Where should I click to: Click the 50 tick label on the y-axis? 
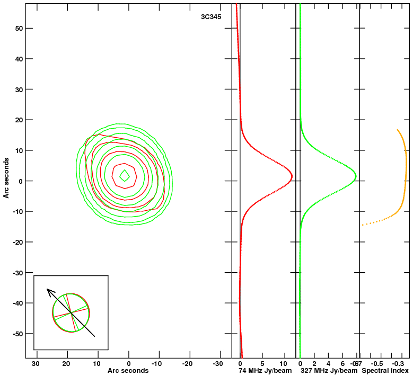tap(19, 29)
